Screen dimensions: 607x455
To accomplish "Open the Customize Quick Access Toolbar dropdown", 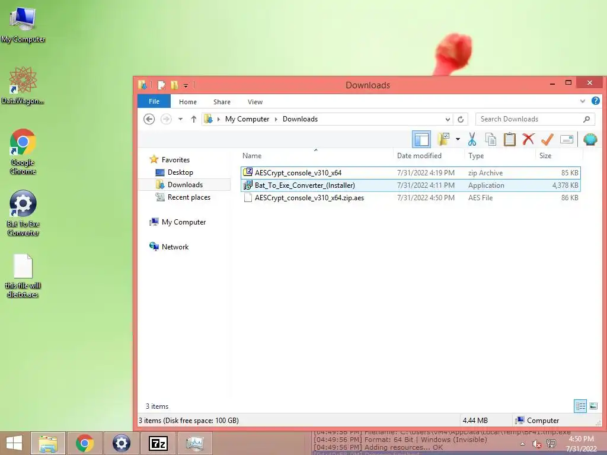I will [x=186, y=85].
